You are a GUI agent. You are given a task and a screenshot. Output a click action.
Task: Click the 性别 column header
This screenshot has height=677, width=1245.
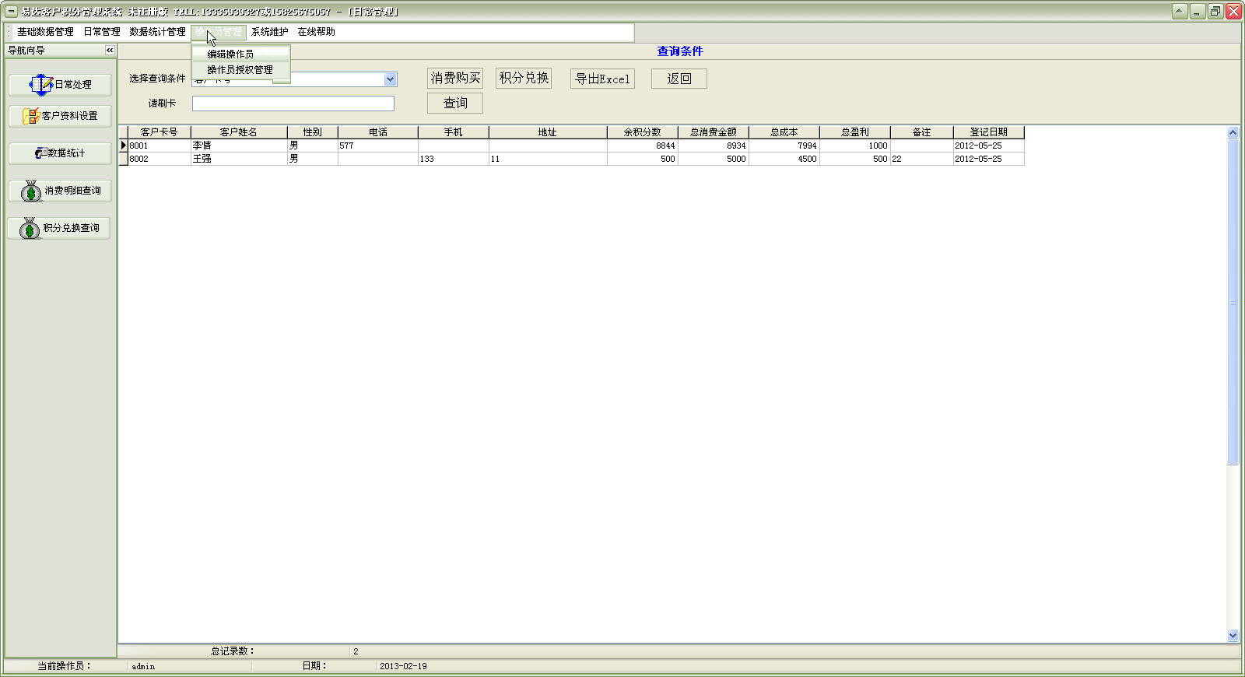click(x=312, y=132)
